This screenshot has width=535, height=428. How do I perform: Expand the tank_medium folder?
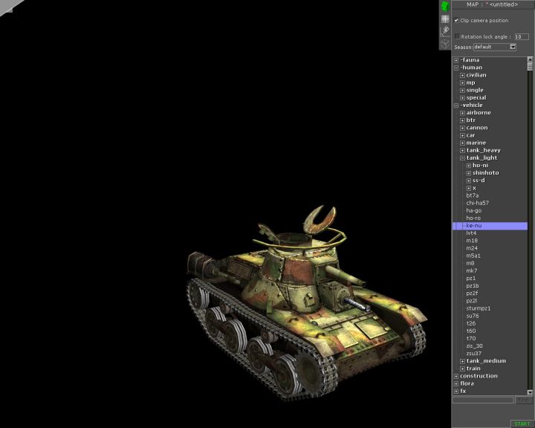(x=462, y=361)
